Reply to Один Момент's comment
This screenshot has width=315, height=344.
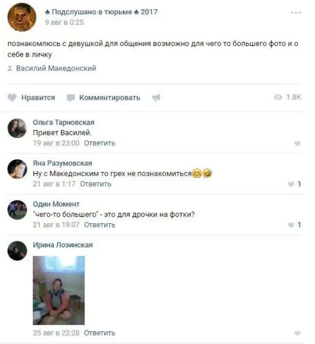coord(99,225)
